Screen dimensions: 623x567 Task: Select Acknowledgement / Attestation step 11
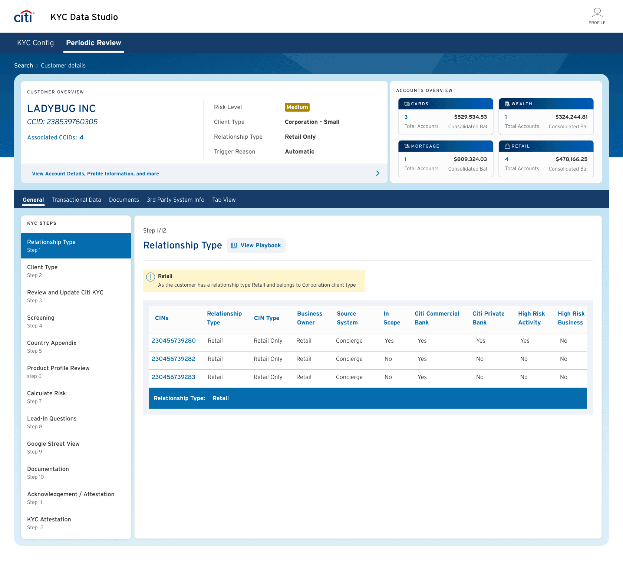point(76,498)
